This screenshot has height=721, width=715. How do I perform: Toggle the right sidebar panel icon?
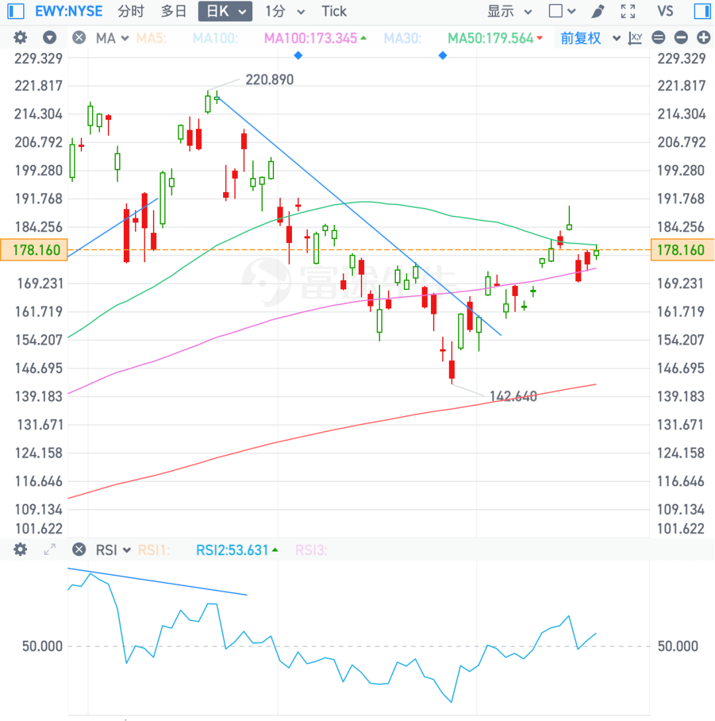[x=702, y=11]
